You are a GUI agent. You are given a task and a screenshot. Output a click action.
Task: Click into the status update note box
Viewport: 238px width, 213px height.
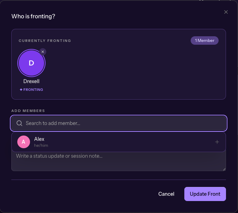tap(118, 163)
